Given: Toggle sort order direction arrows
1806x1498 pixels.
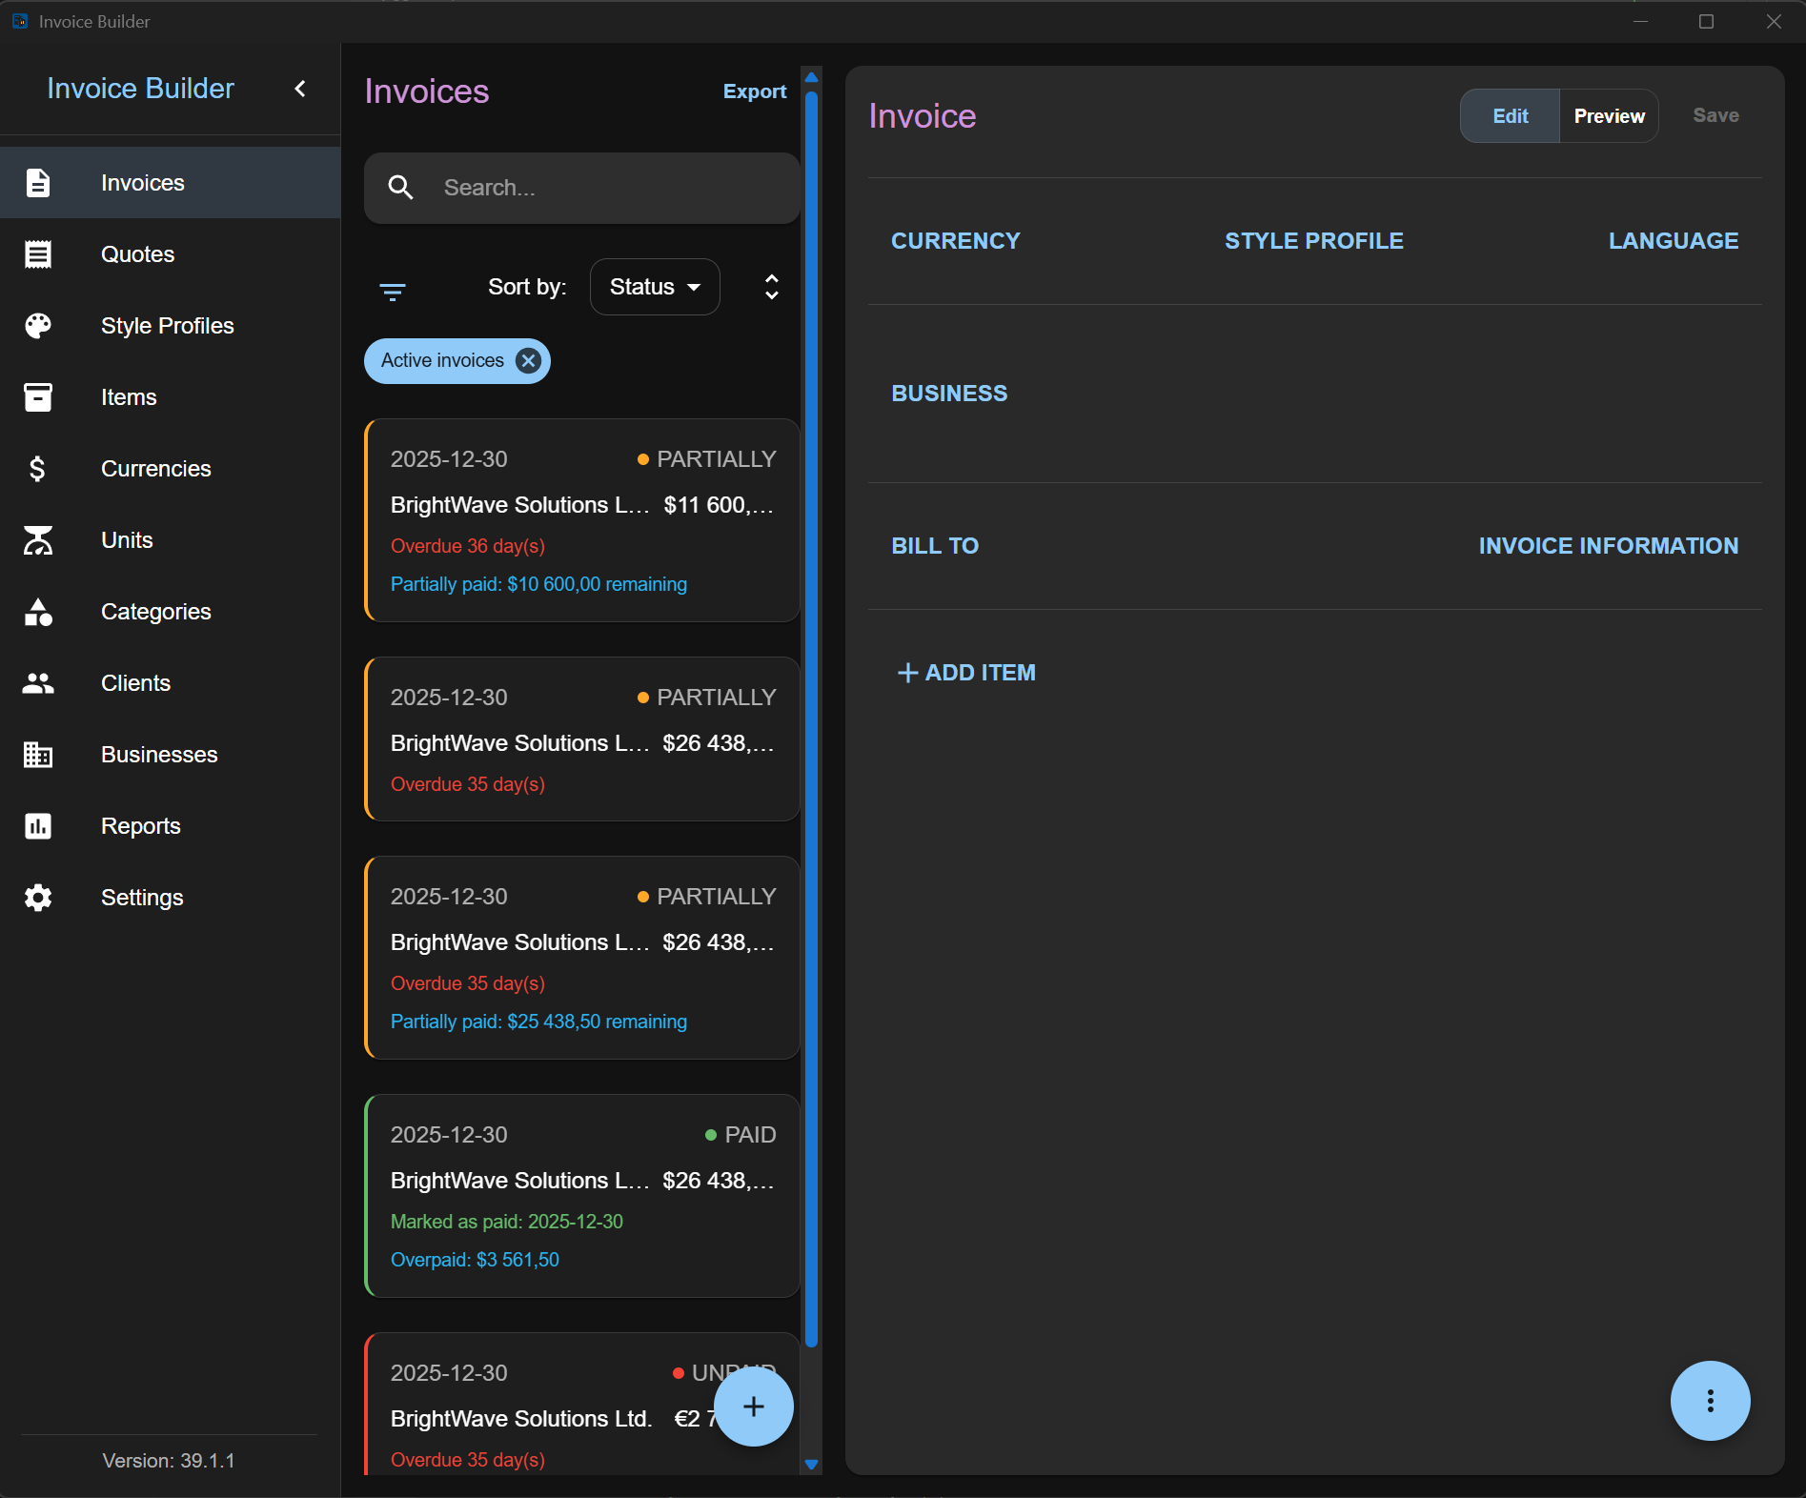Looking at the screenshot, I should pyautogui.click(x=772, y=287).
